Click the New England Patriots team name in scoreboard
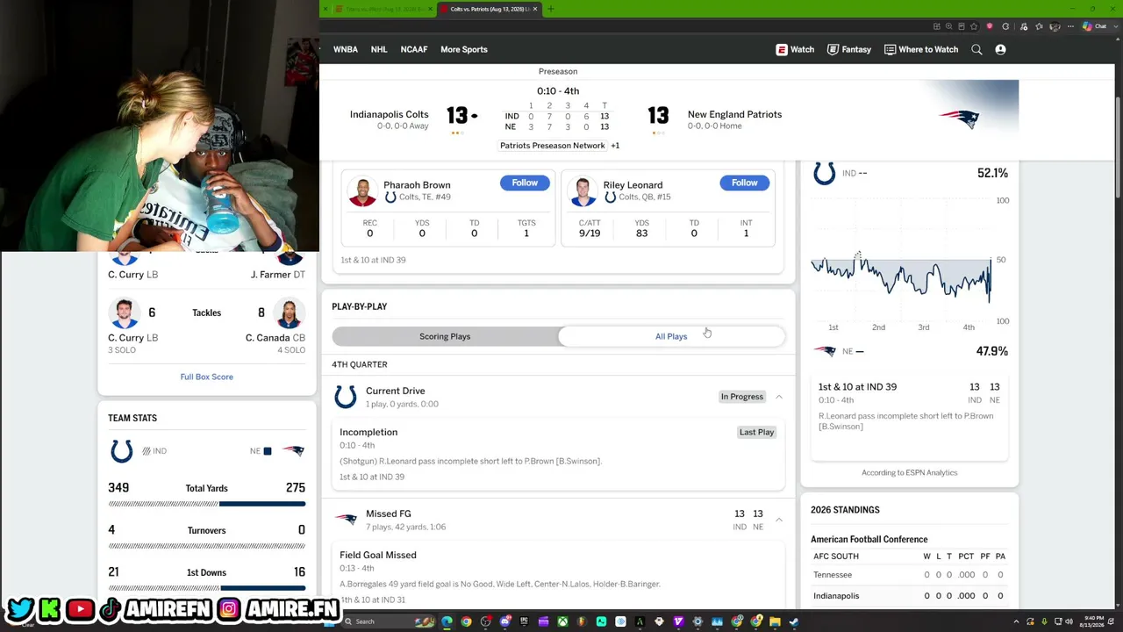Viewport: 1123px width, 632px height. (x=734, y=114)
